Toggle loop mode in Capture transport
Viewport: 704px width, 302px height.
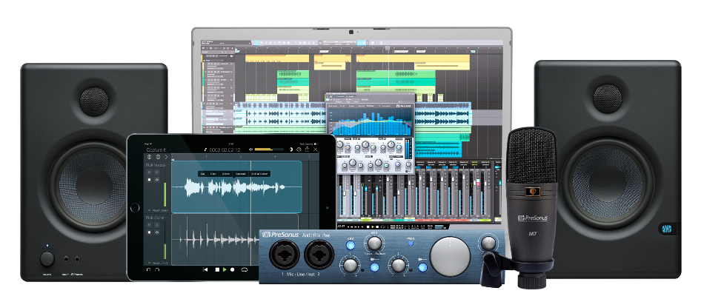coord(245,269)
